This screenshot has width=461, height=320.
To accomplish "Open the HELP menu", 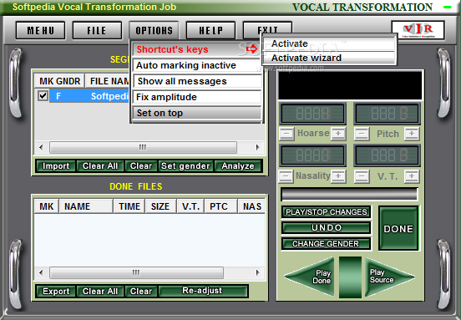I will tap(210, 30).
